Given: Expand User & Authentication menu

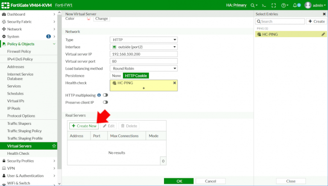Looking at the screenshot, I should (x=29, y=176).
